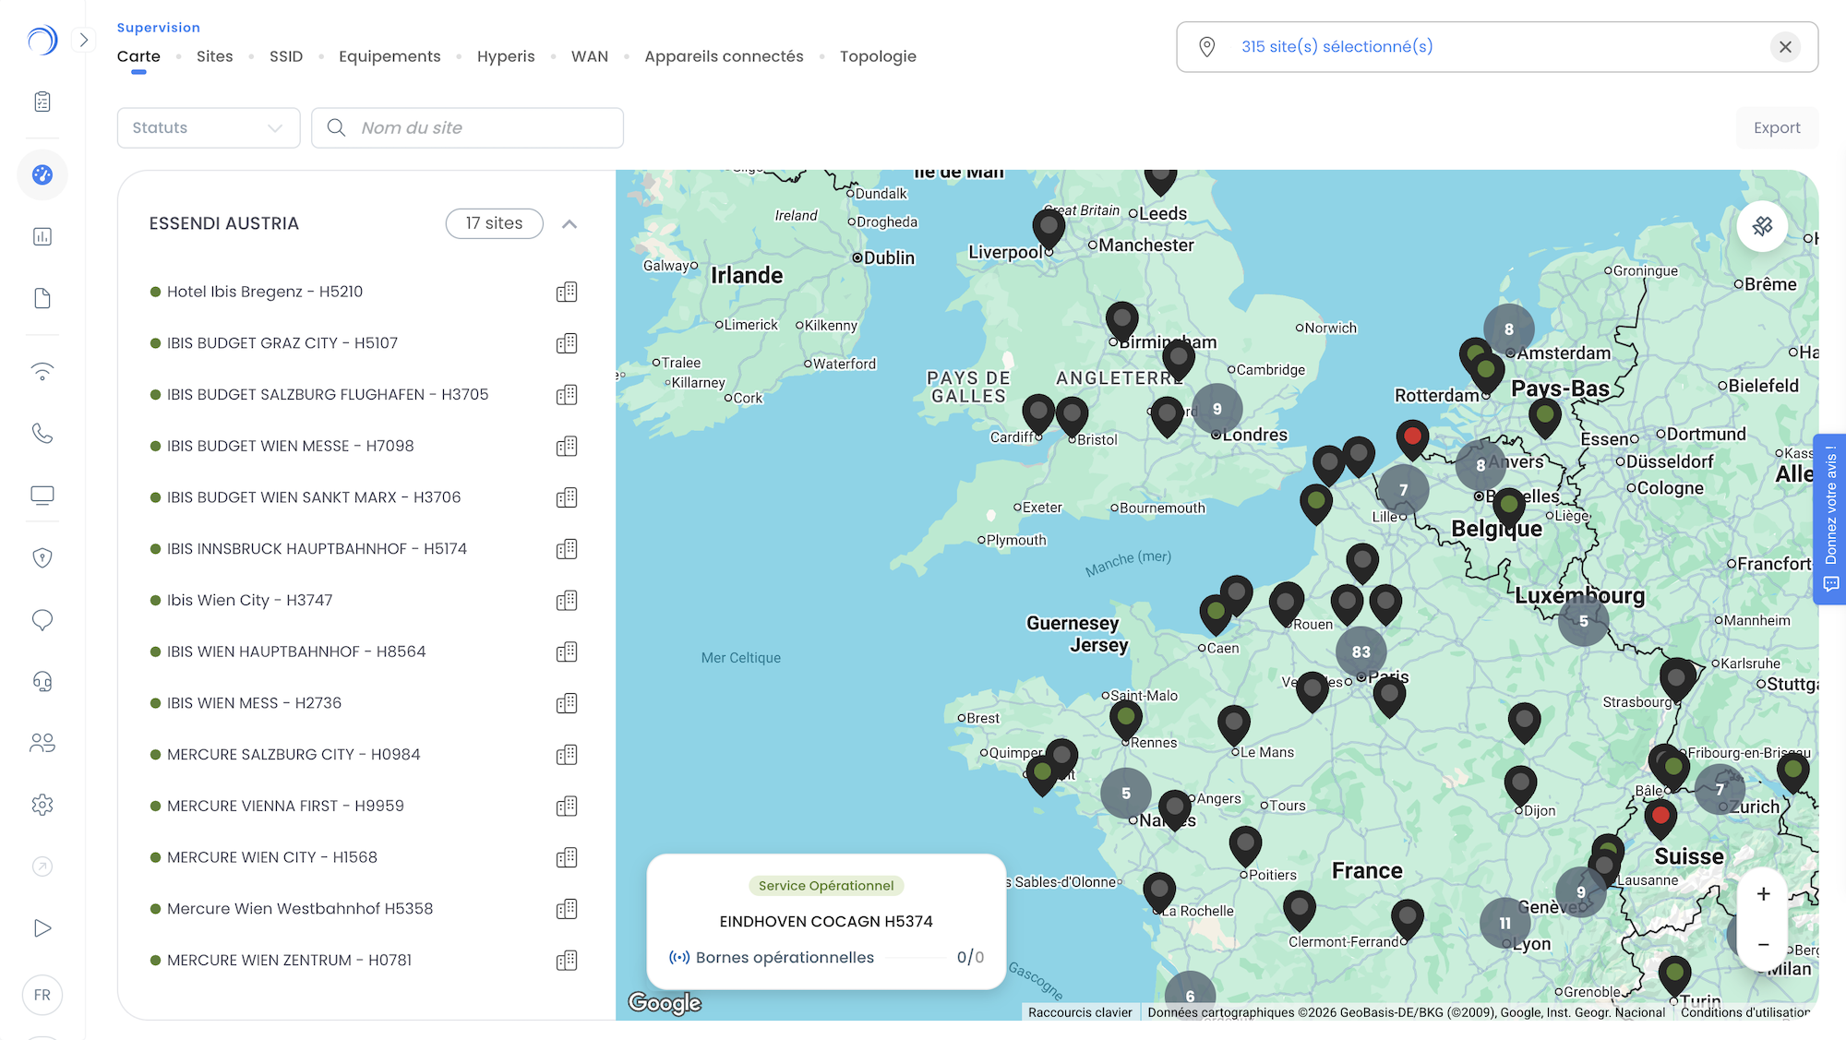Open the Lyon cluster marker showing 11
1846x1040 pixels.
click(1505, 923)
